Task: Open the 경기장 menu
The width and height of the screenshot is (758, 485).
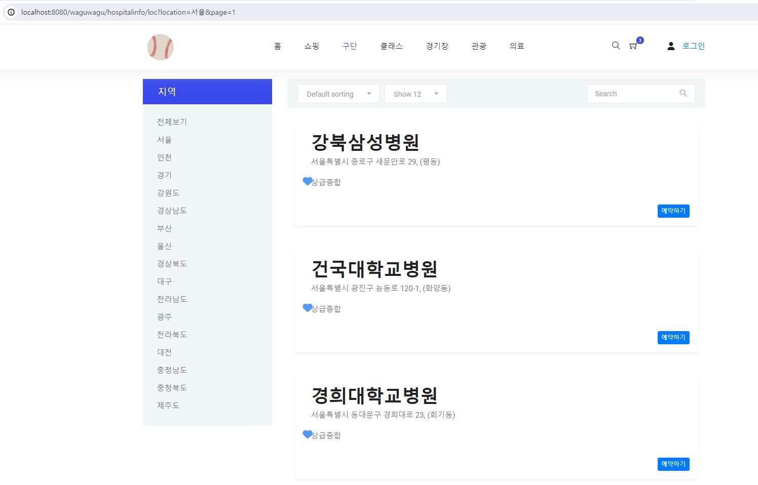Action: [x=437, y=46]
